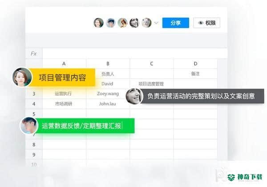Click the 负责人 cell

coord(108,74)
